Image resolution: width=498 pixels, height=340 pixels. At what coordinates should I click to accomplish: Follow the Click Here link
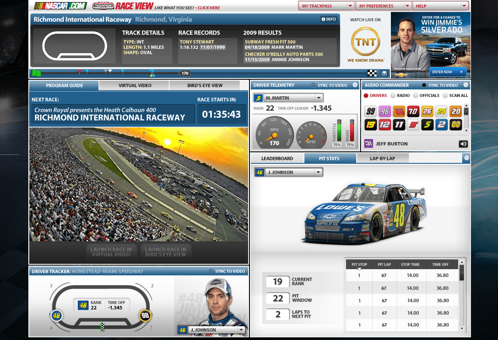click(209, 8)
